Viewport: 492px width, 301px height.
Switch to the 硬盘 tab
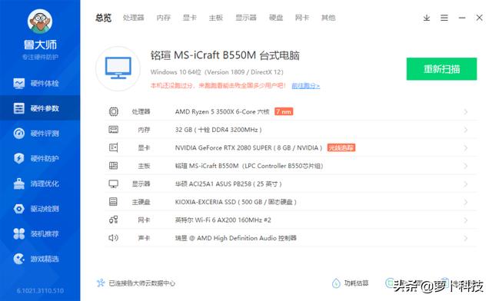[x=276, y=18]
